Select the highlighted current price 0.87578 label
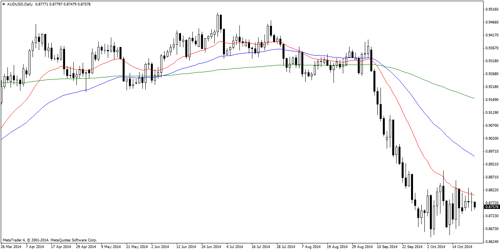The width and height of the screenshot is (500, 250). tap(491, 207)
